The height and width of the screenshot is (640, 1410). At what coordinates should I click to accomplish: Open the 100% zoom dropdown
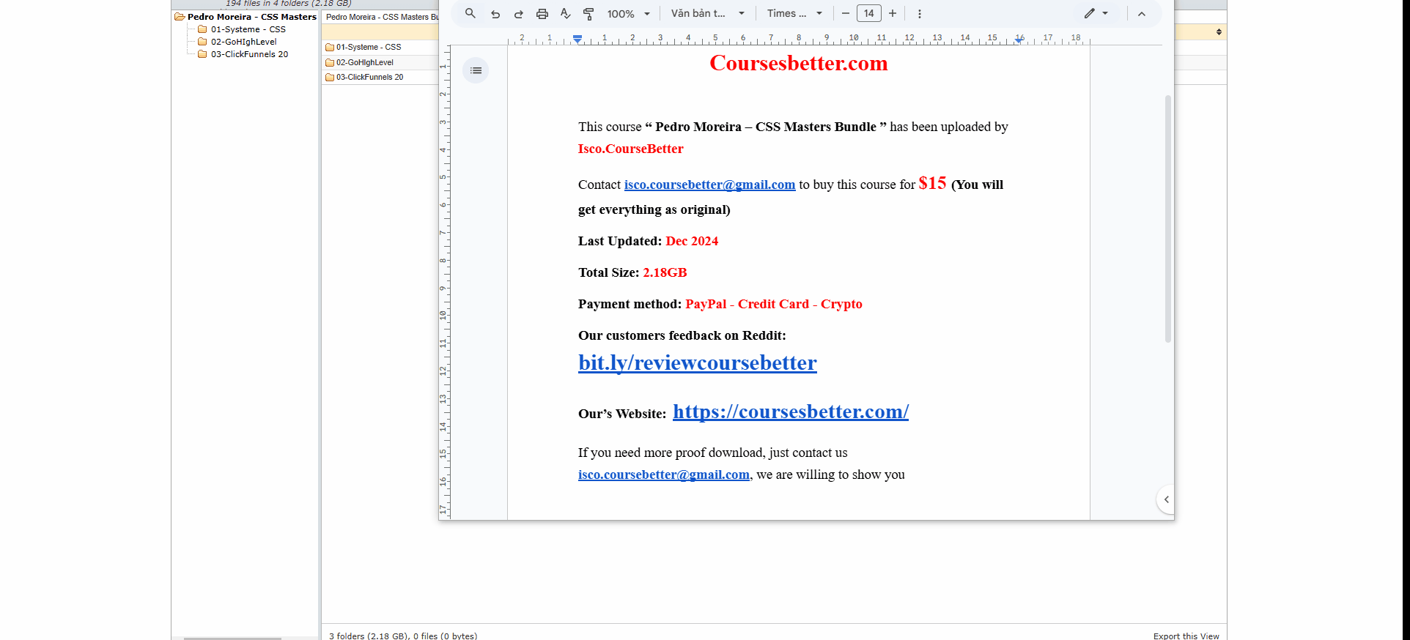pos(629,14)
